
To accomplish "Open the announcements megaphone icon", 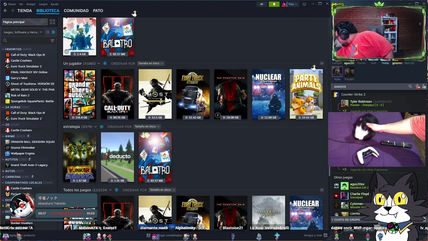I will point(262,4).
